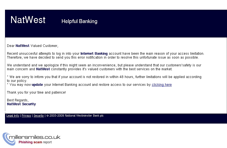Viewport: 227px width, 148px height.
Task: Click the NatWest logo in the header
Action: [28, 20]
